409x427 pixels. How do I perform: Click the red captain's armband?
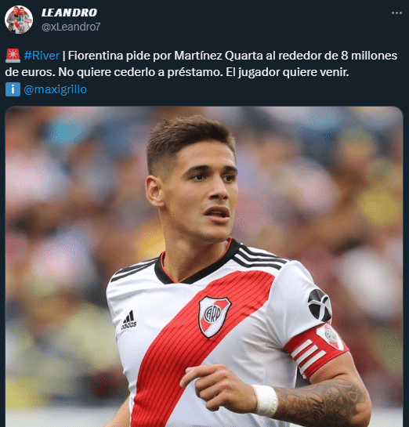coord(316,349)
